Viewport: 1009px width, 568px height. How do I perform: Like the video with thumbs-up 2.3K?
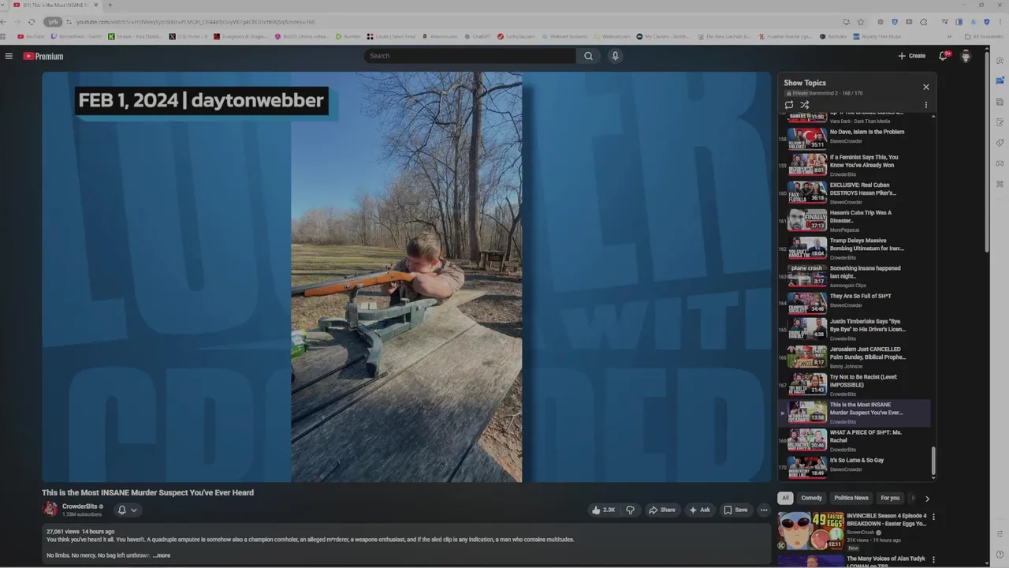tap(603, 510)
